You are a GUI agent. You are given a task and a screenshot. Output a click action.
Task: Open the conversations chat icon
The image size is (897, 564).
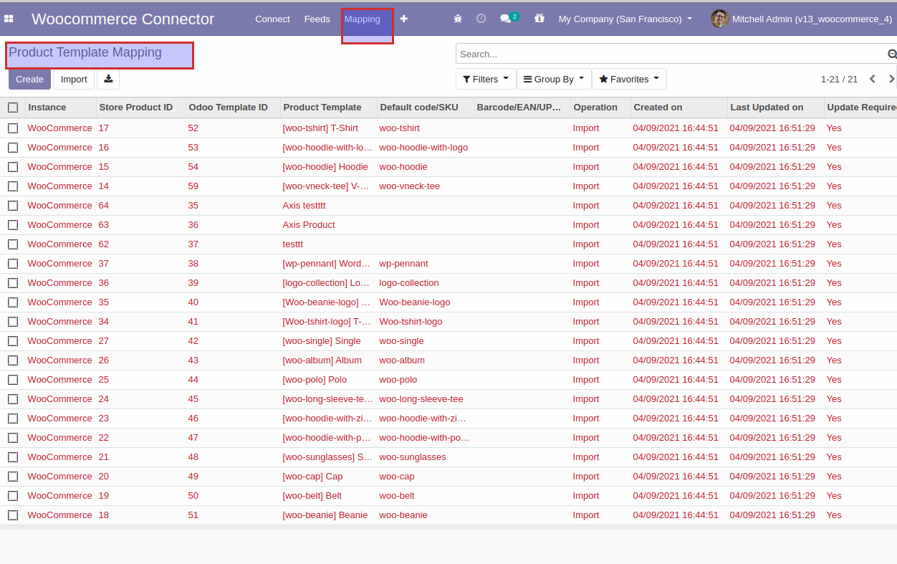tap(506, 19)
